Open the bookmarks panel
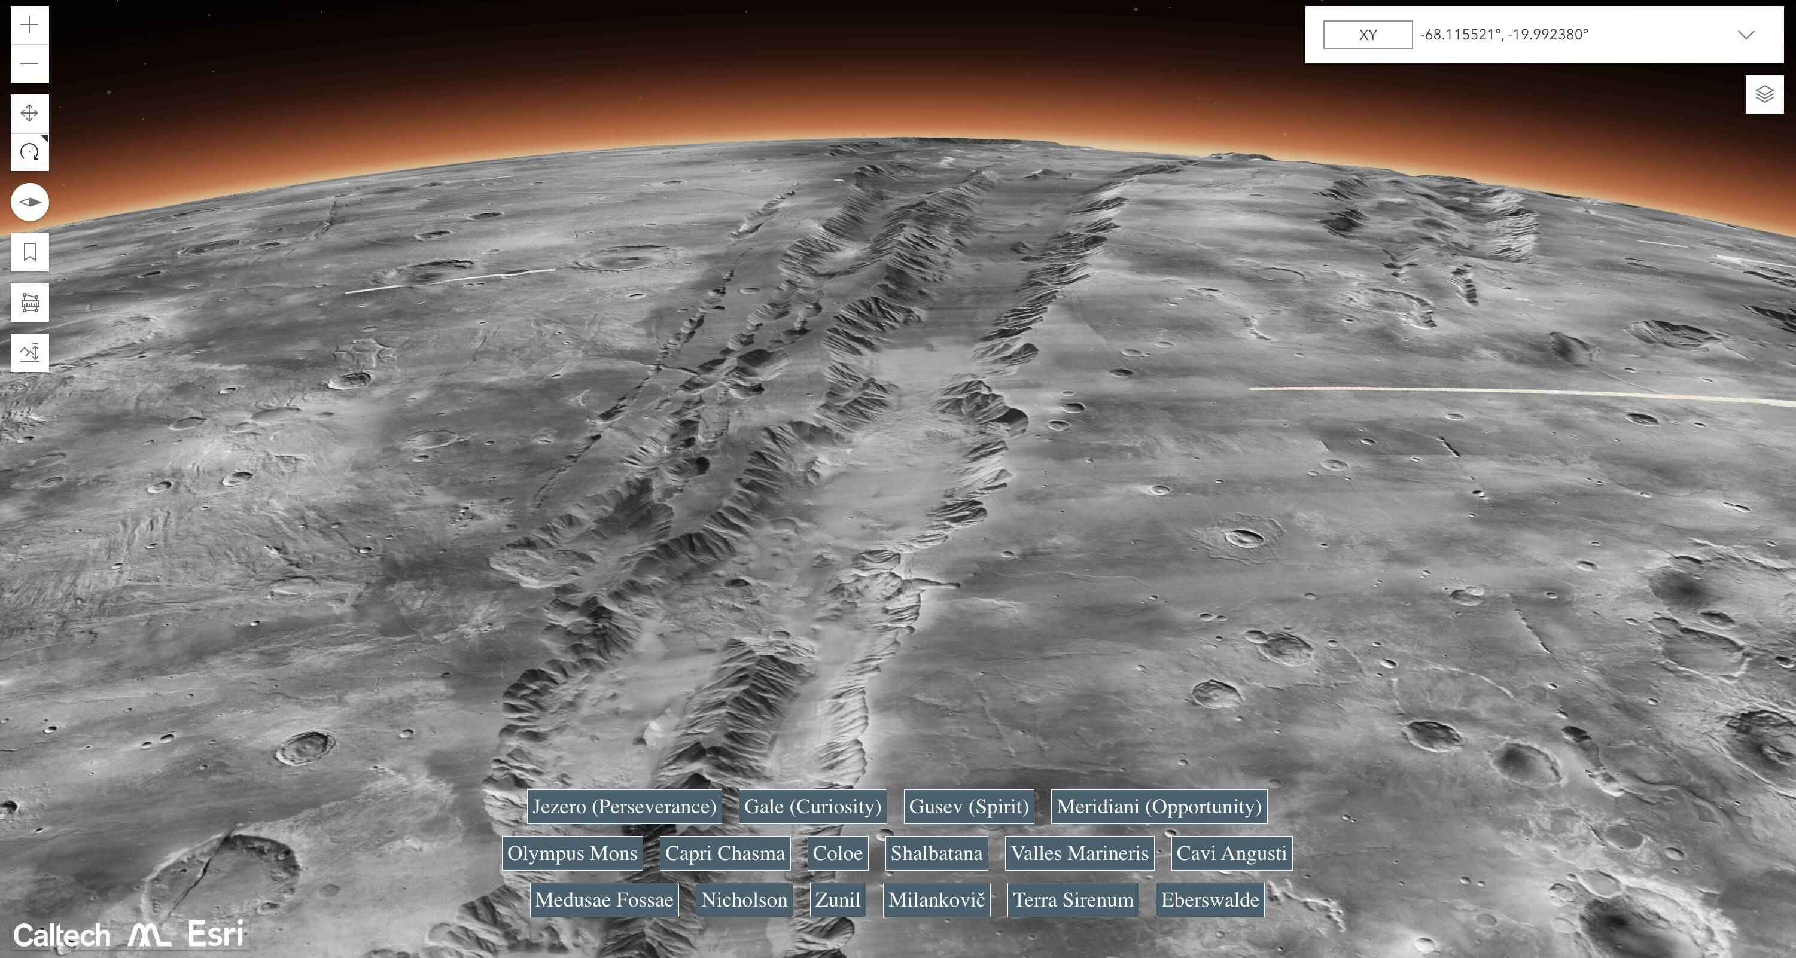 (29, 252)
